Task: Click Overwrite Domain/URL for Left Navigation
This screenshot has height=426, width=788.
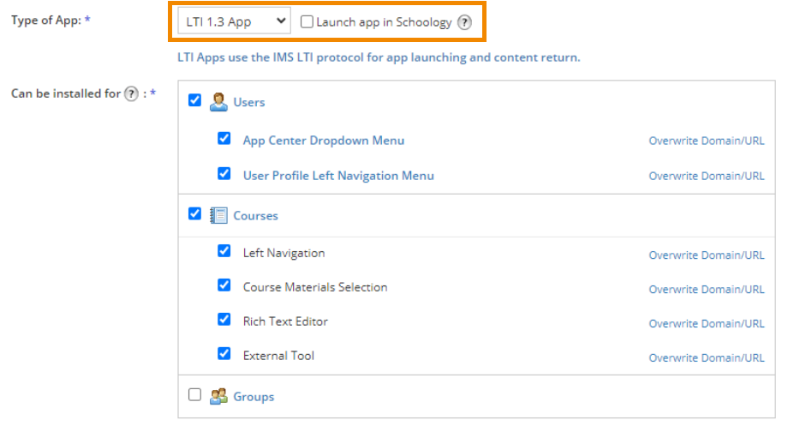Action: click(706, 255)
